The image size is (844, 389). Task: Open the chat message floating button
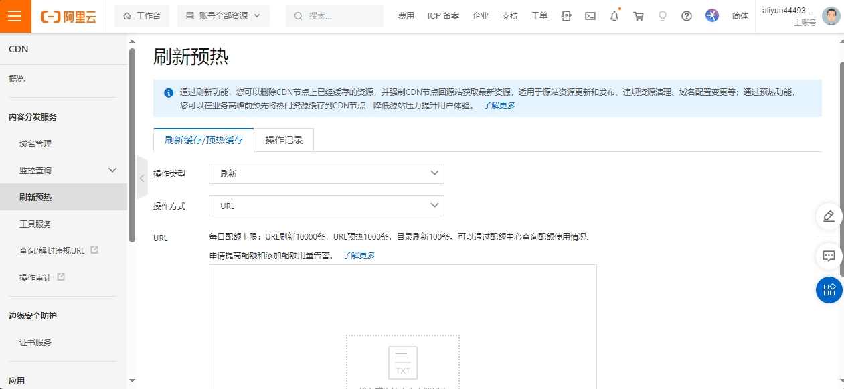829,256
